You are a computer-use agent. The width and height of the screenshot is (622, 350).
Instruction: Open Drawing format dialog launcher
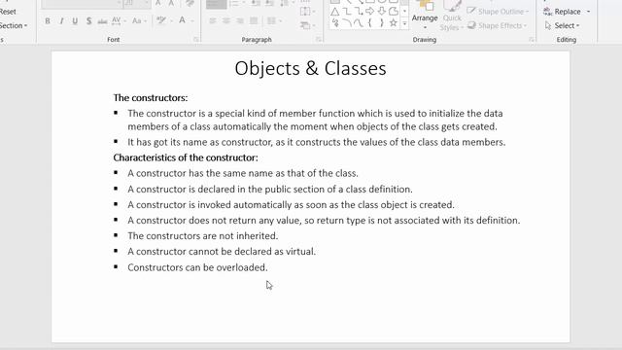pyautogui.click(x=532, y=39)
